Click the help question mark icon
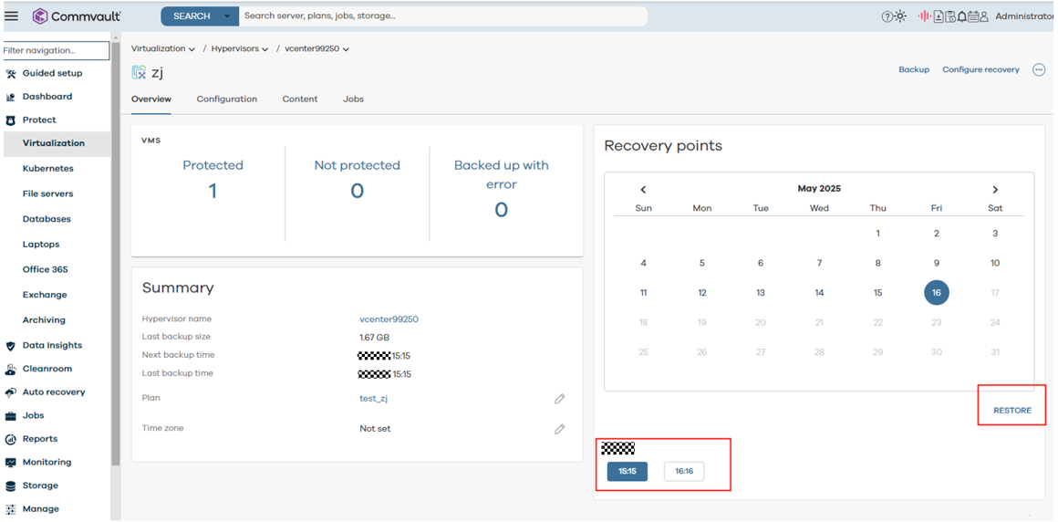 [x=887, y=16]
